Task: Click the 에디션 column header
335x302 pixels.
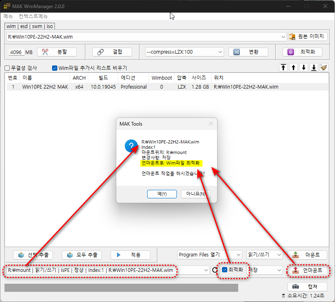Action: click(x=133, y=78)
